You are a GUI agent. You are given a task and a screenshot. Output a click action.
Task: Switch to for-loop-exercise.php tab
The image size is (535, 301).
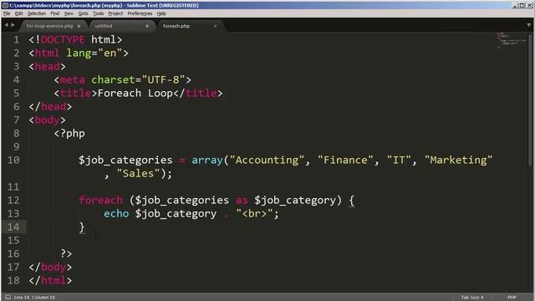coord(49,26)
